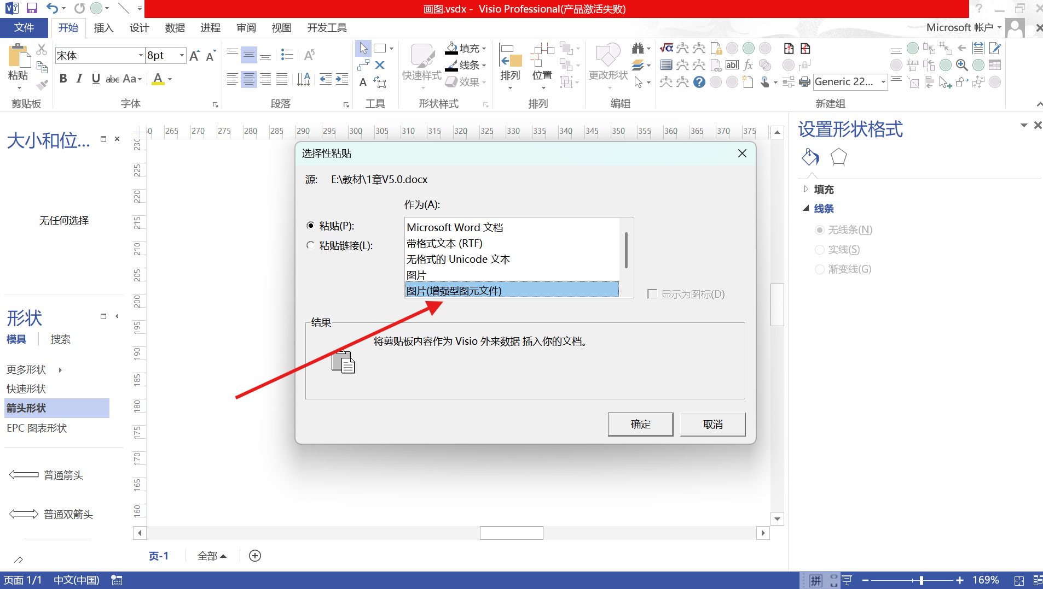
Task: Click the Undo arrow icon
Action: coord(52,8)
